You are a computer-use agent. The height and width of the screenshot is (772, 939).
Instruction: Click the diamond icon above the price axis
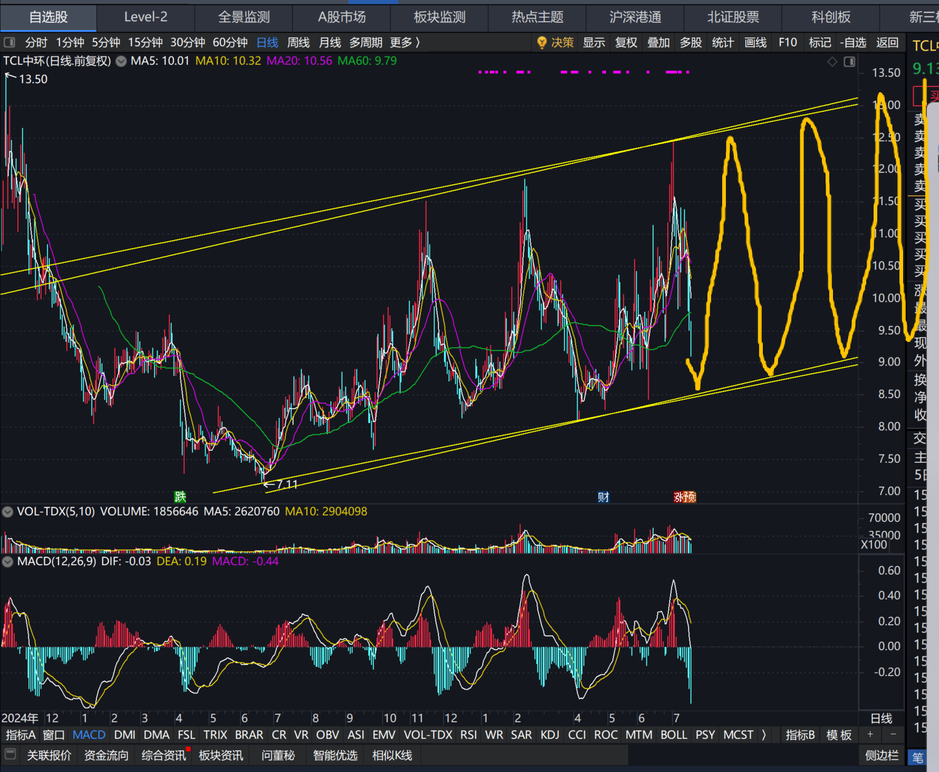pyautogui.click(x=832, y=62)
